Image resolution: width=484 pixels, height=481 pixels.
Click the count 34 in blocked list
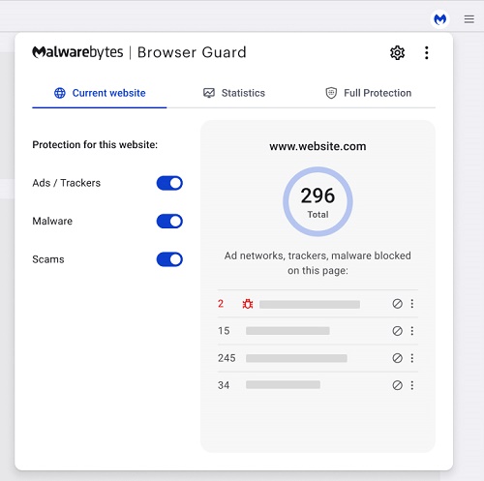coord(224,385)
